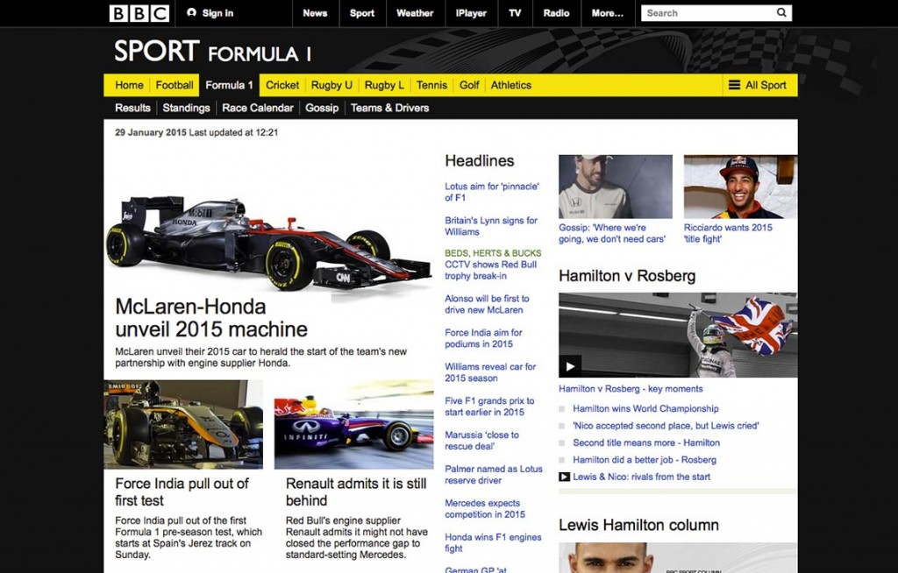Open Force India aim for podiums headline
Viewport: 898px width, 573px height.
tap(483, 338)
